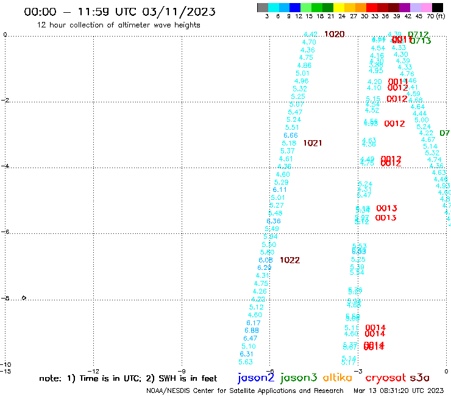Click the wave height value '5.11' beside 0014
The width and height of the screenshot is (451, 396).
coord(351,328)
